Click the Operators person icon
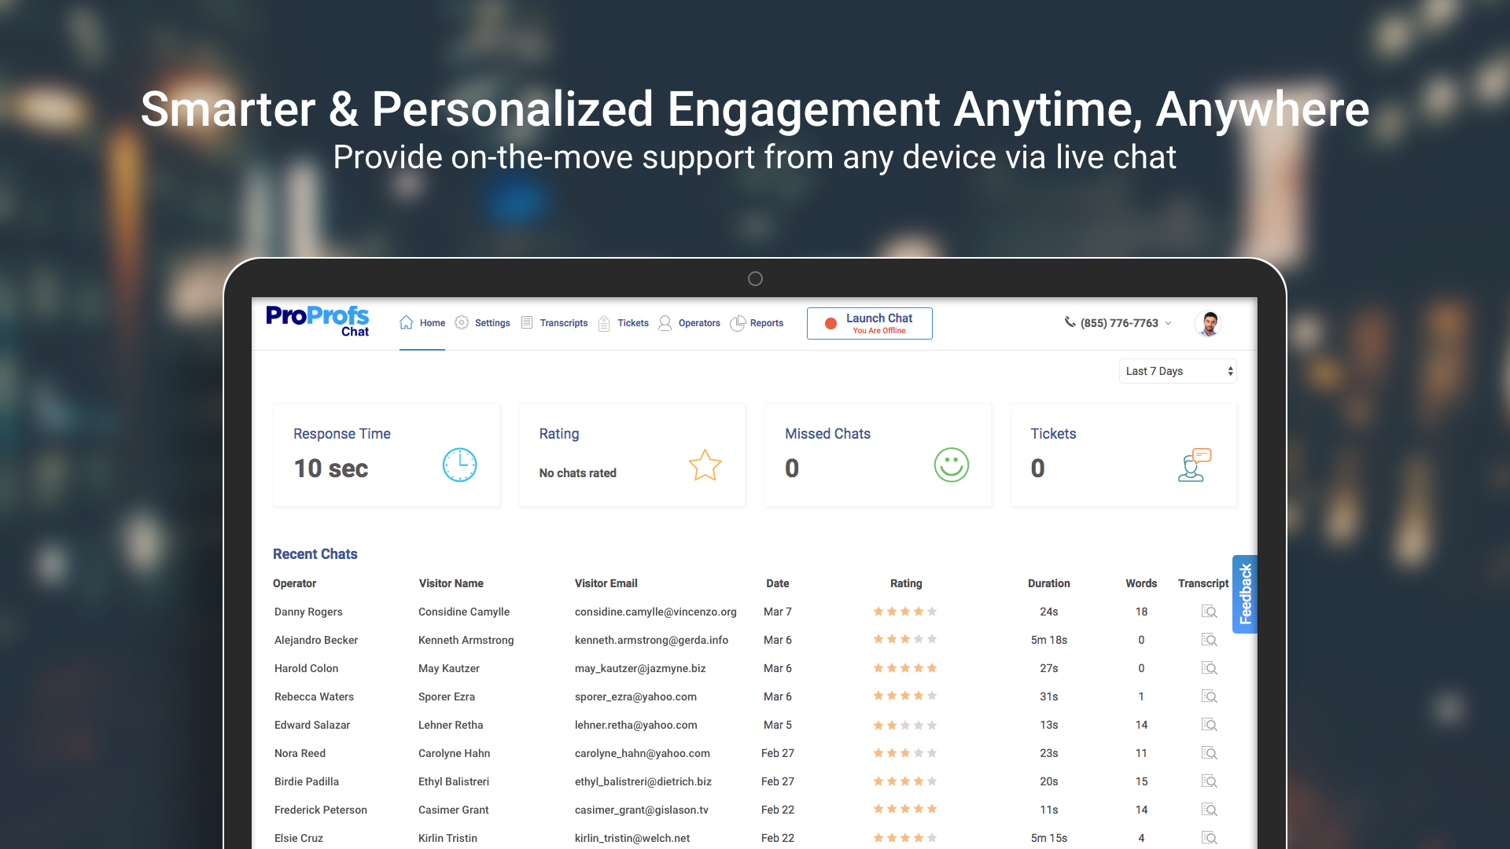The image size is (1510, 849). [665, 322]
